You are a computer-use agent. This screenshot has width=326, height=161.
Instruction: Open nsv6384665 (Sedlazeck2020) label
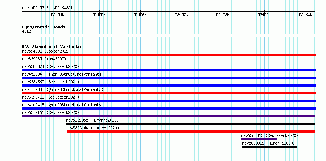tap(51, 82)
